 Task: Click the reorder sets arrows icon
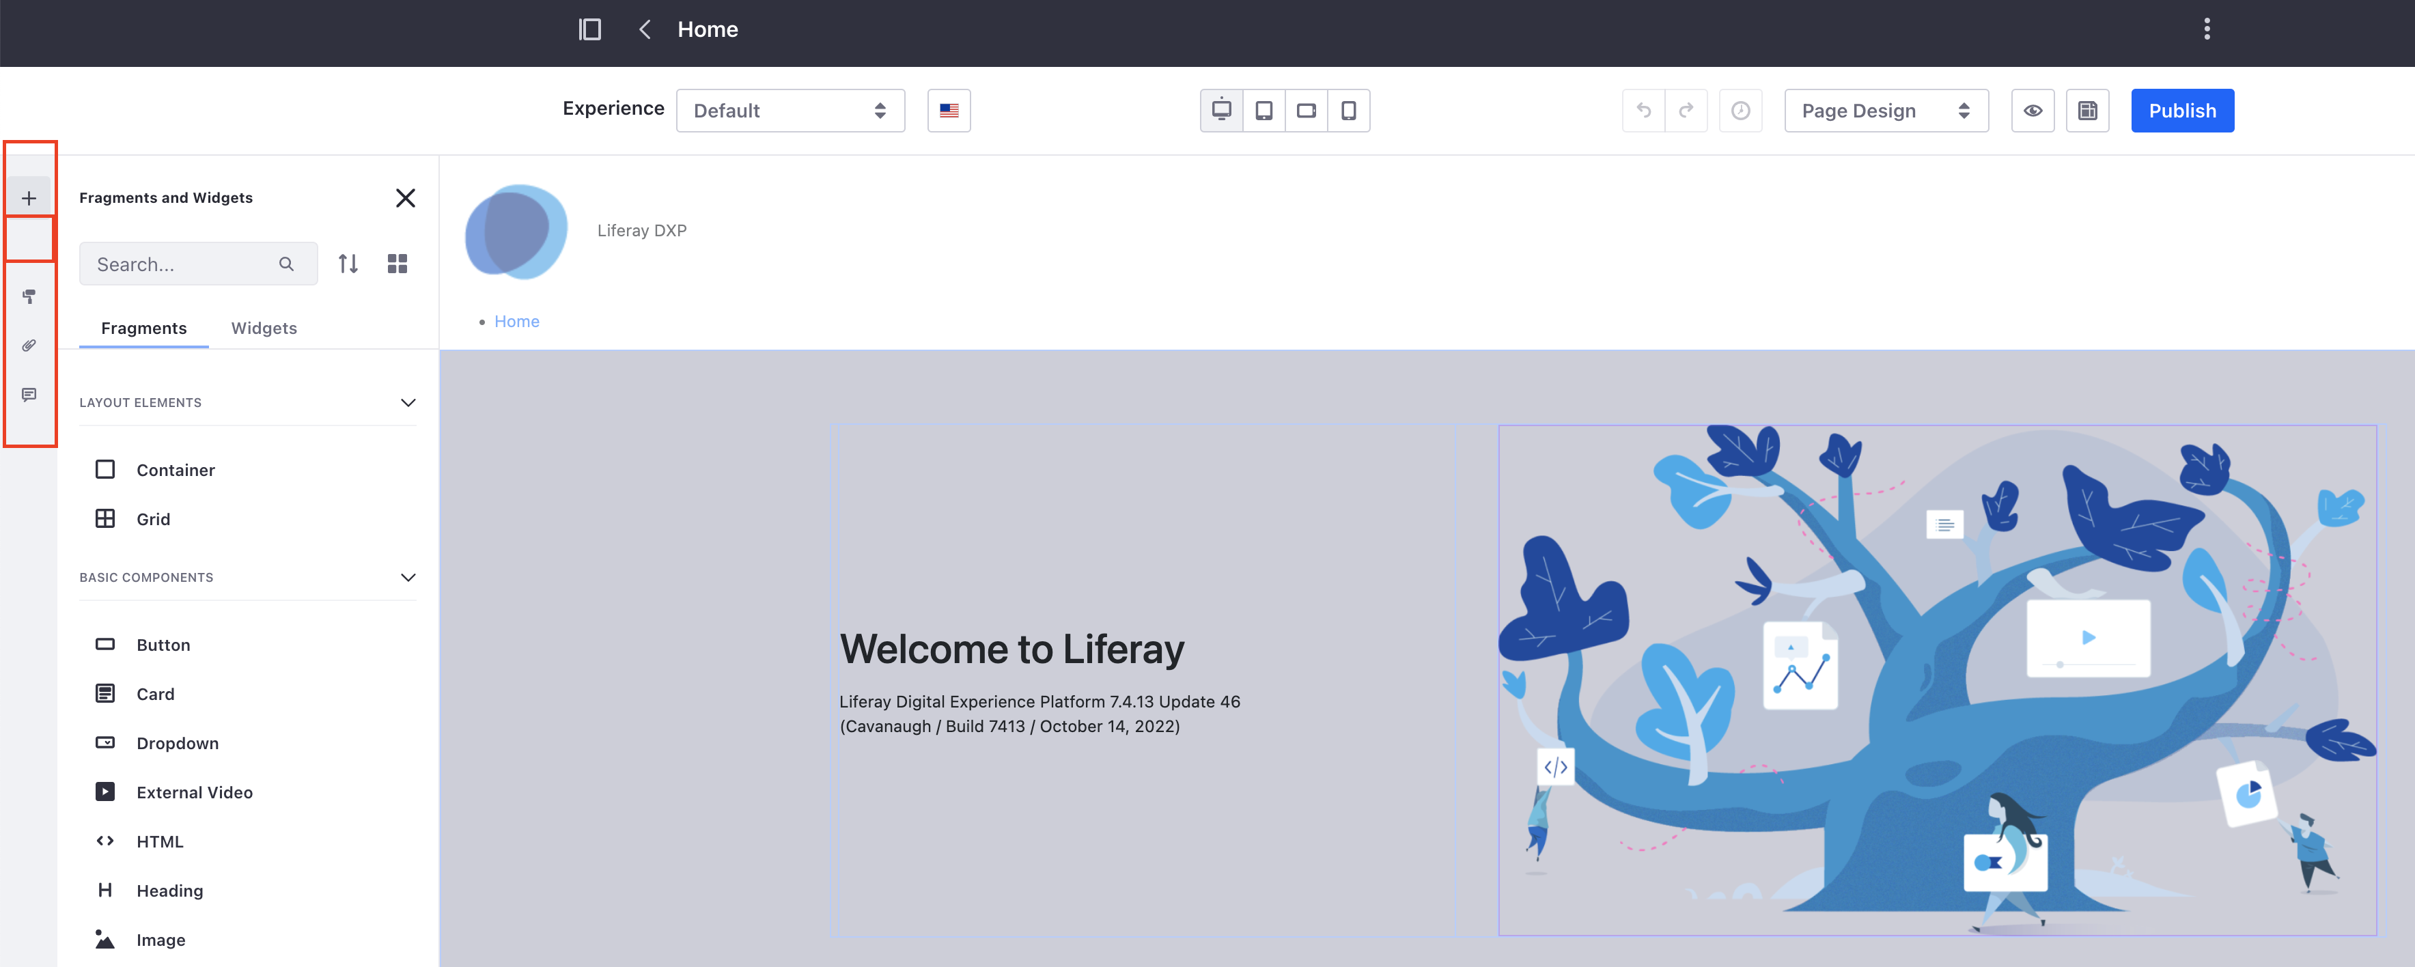click(348, 264)
